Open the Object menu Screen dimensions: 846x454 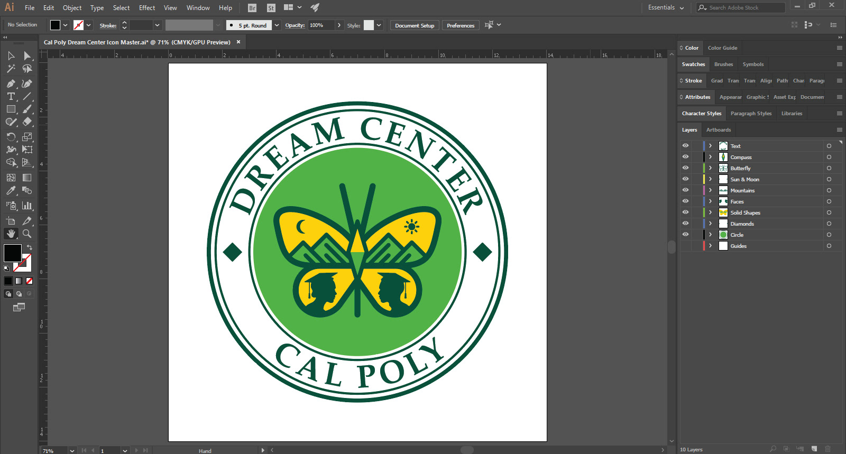72,8
